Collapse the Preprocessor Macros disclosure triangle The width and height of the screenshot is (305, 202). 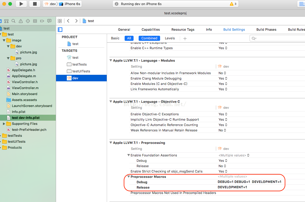(128, 177)
